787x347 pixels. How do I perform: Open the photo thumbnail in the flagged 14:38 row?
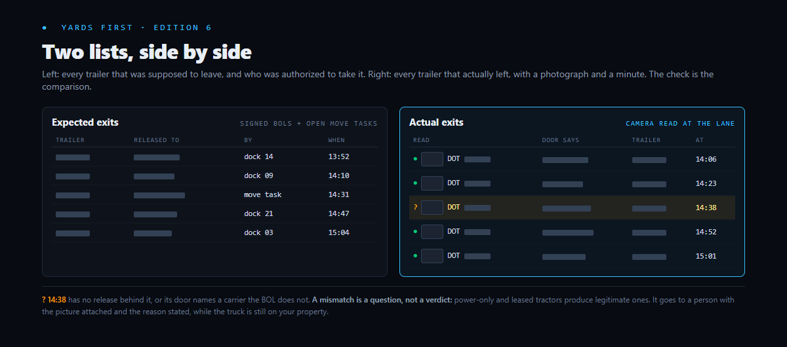(432, 208)
